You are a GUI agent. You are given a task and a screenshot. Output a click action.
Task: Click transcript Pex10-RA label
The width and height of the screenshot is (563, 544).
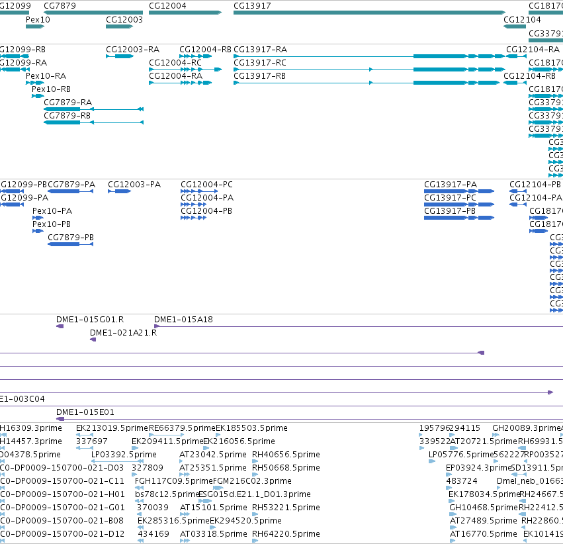click(x=46, y=76)
